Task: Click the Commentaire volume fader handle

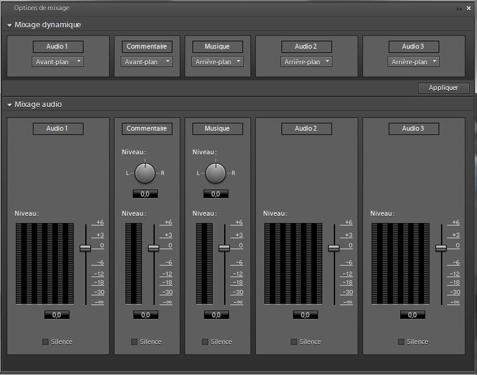Action: 154,248
